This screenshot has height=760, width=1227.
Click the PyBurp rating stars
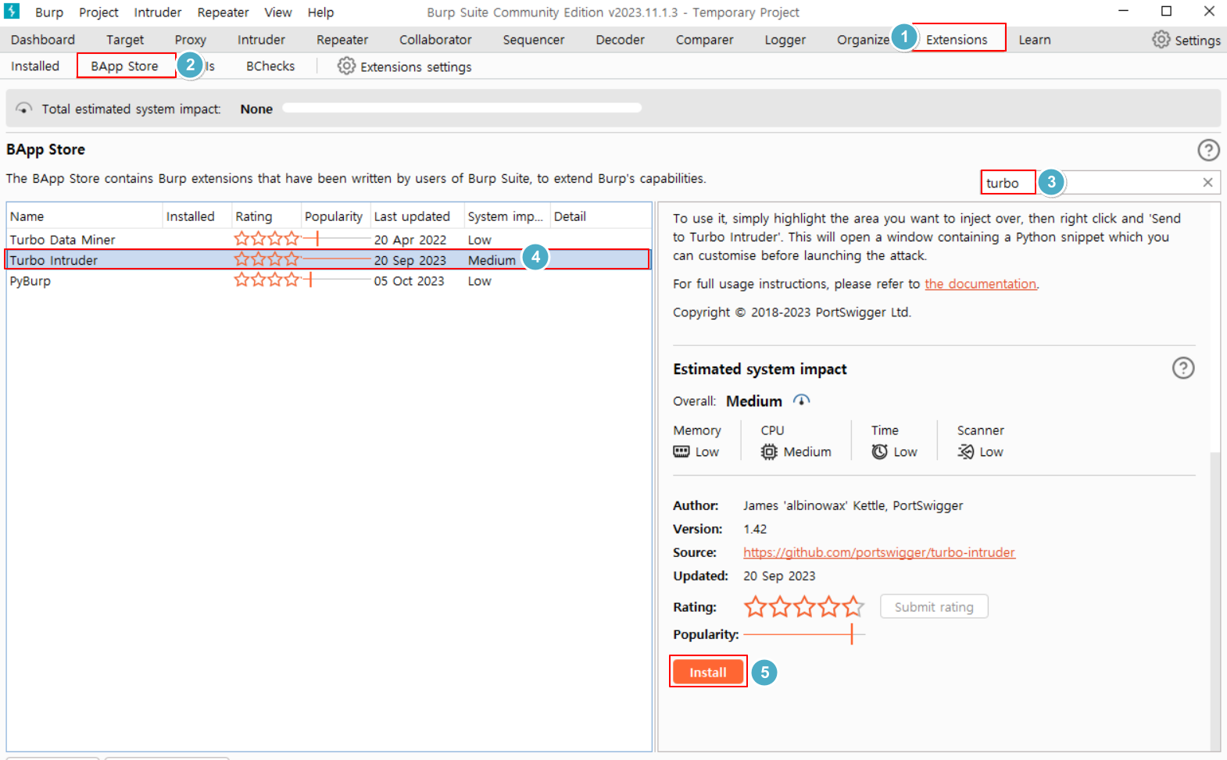(267, 280)
